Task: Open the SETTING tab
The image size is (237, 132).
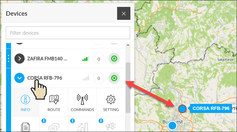Action: click(x=111, y=102)
